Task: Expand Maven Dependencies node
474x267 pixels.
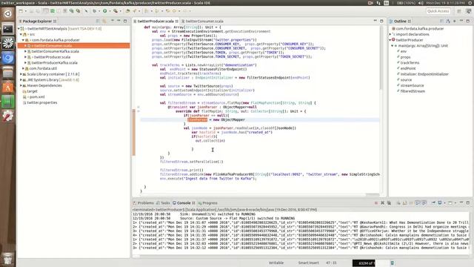Action: (21, 85)
